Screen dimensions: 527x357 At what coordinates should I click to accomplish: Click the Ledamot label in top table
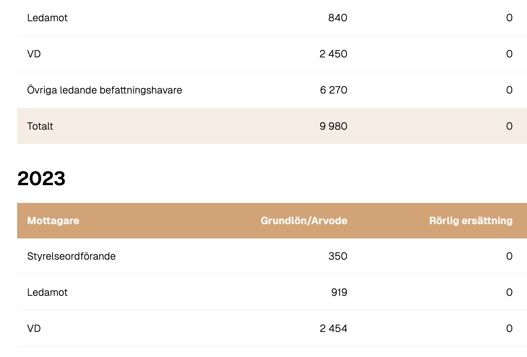(47, 18)
